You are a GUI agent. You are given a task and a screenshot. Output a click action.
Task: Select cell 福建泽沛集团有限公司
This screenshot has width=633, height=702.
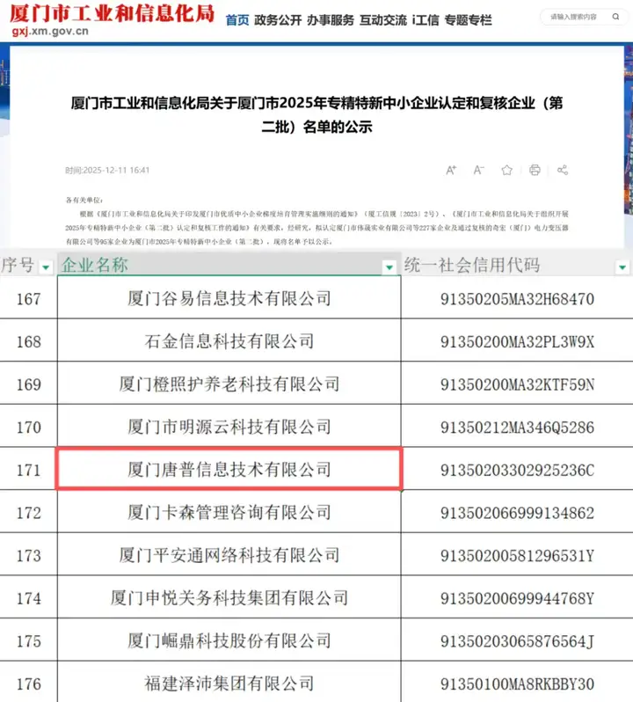(229, 684)
